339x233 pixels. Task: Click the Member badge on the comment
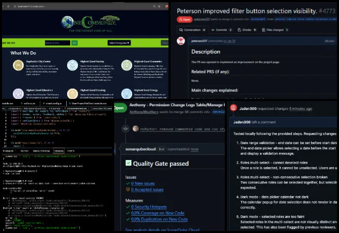click(x=330, y=41)
